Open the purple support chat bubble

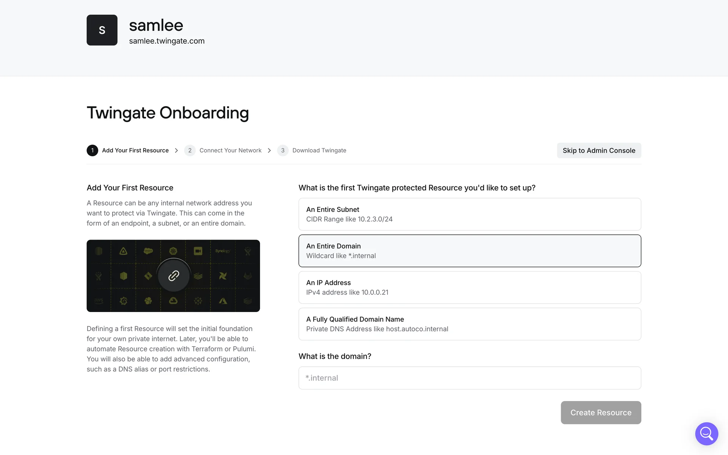point(706,433)
